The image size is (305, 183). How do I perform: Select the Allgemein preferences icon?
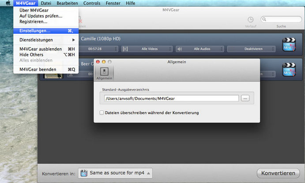pyautogui.click(x=104, y=74)
